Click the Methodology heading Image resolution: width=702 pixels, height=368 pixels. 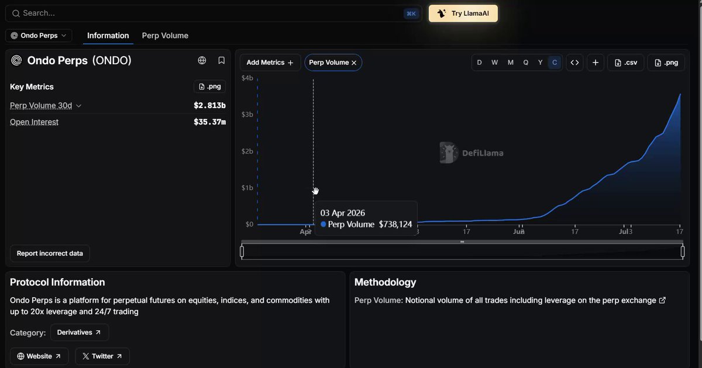coord(386,282)
